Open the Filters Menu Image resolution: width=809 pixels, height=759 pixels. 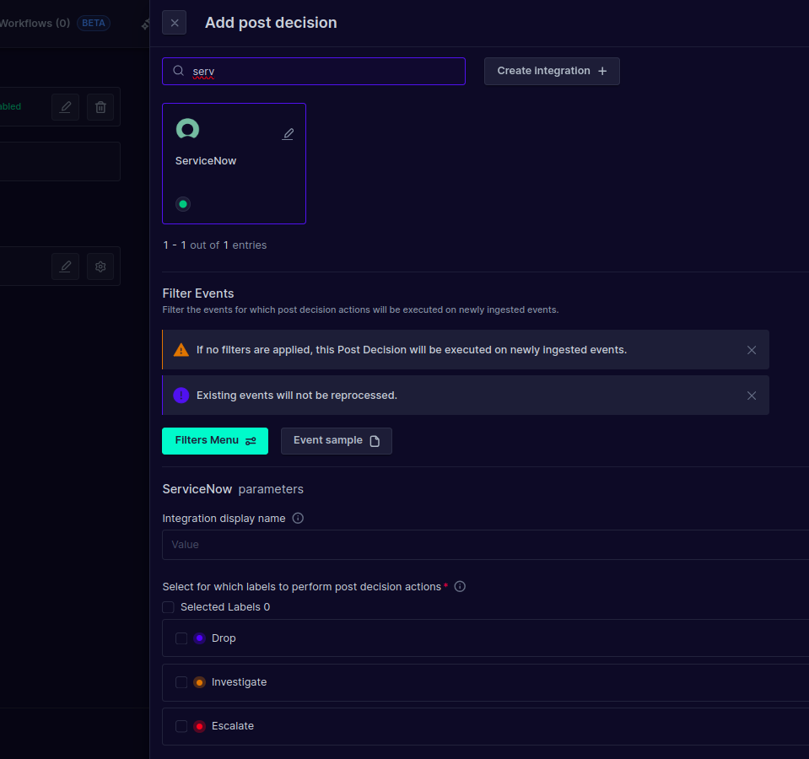215,441
